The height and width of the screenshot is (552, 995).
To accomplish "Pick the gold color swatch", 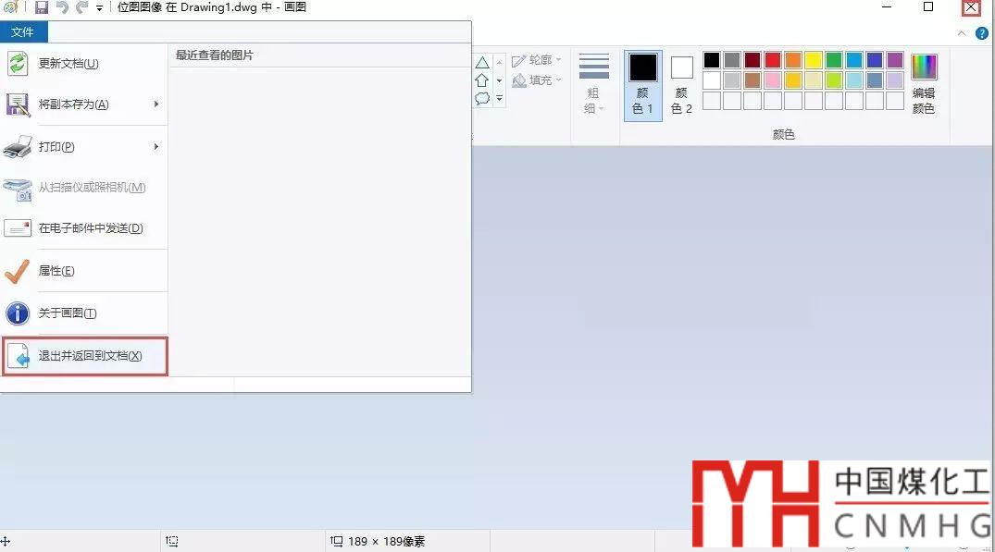I will pos(793,80).
